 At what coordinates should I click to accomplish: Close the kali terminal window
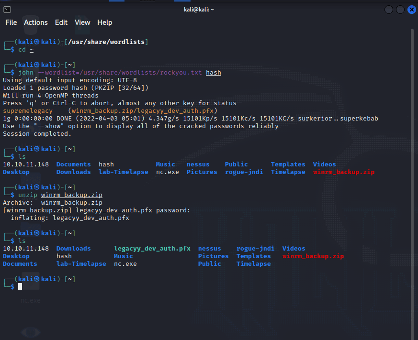point(411,10)
